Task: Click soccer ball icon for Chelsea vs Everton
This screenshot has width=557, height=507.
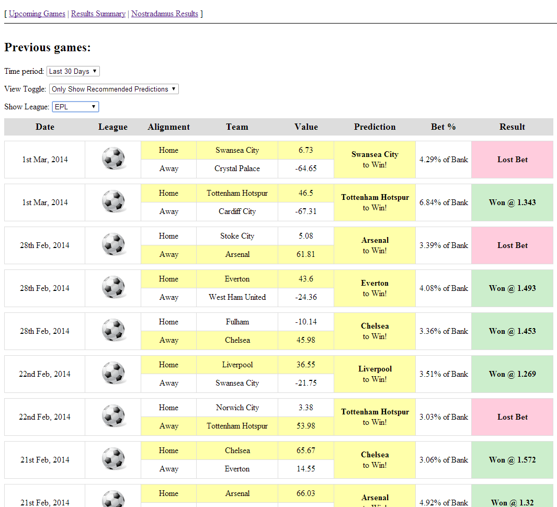Action: click(x=113, y=459)
